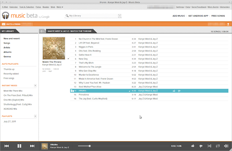
Task: Open the Songs view
Action: pos(7,43)
